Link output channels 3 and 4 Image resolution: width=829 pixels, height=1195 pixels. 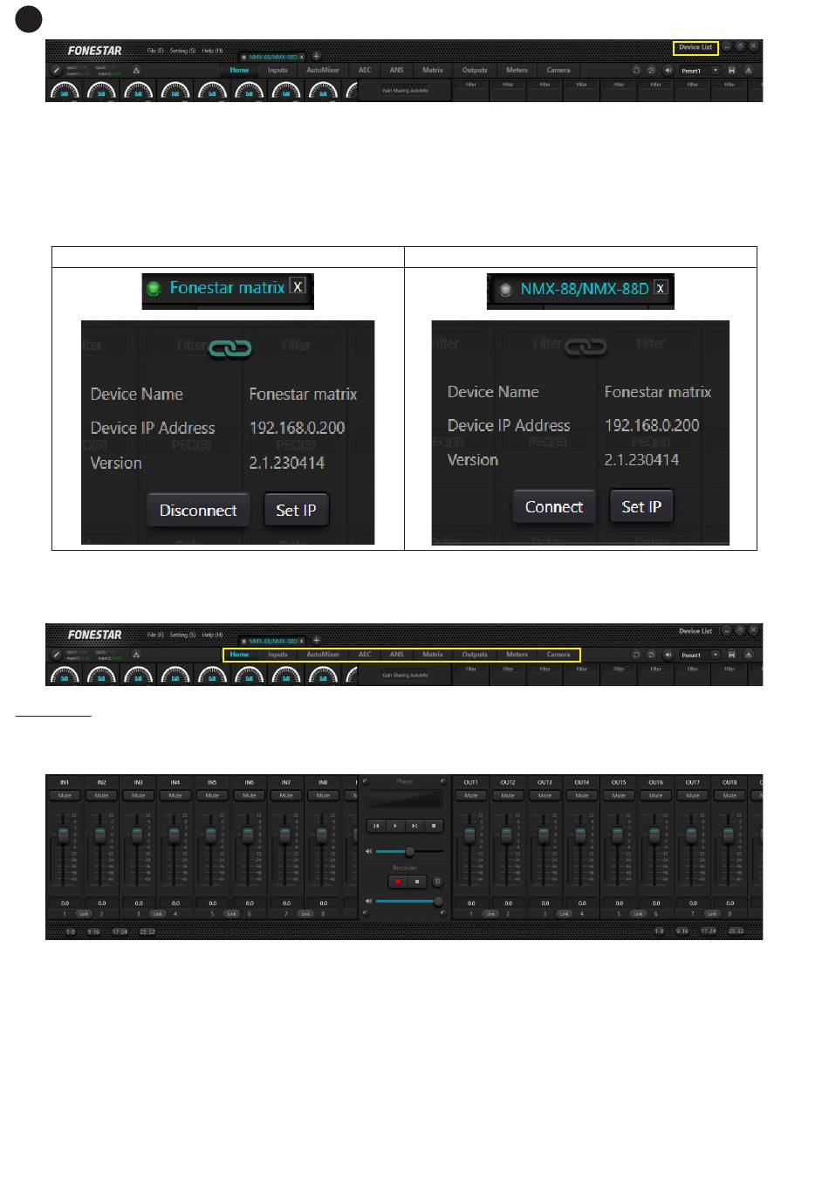pos(564,914)
